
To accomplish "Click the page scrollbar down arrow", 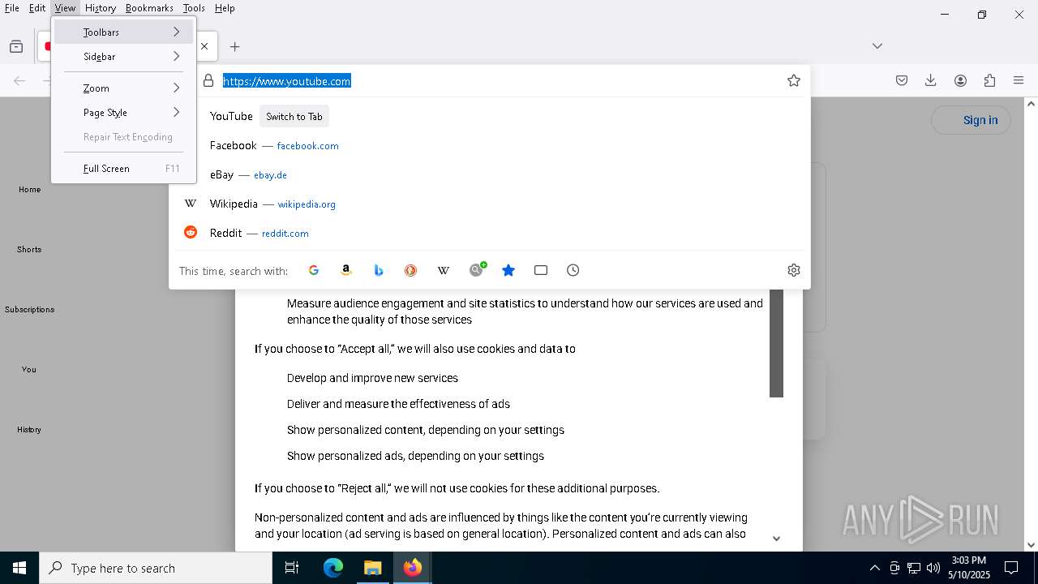I will [x=1031, y=545].
